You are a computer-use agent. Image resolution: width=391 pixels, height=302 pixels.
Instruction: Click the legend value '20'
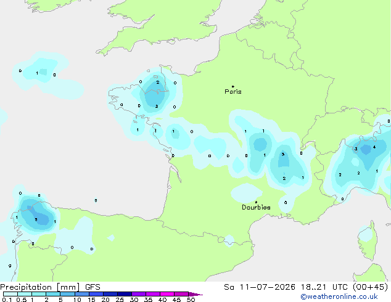tap(105, 300)
